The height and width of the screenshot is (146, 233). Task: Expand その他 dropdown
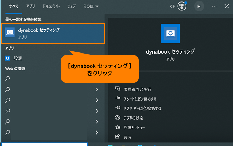pos(91,6)
